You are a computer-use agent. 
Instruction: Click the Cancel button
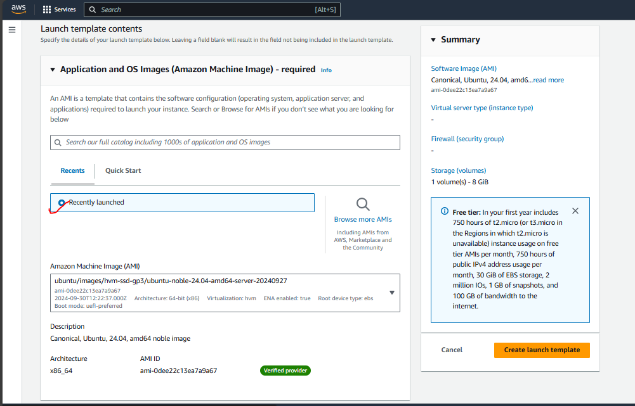(452, 350)
